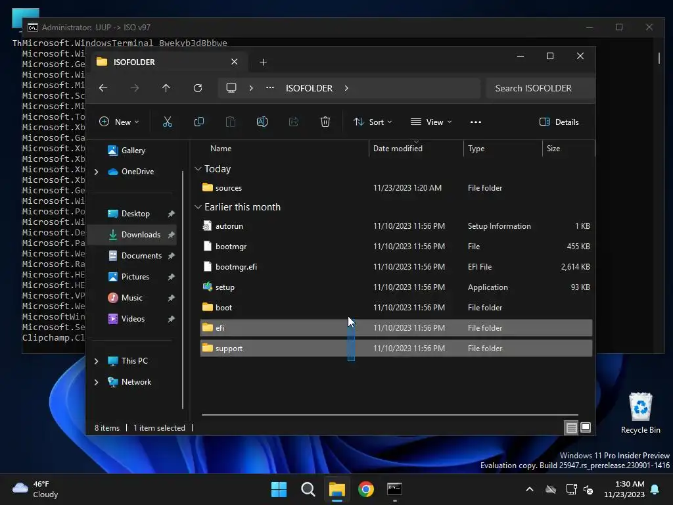Screen dimensions: 673x505
Task: Click the Delete trash can icon
Action: (x=325, y=122)
